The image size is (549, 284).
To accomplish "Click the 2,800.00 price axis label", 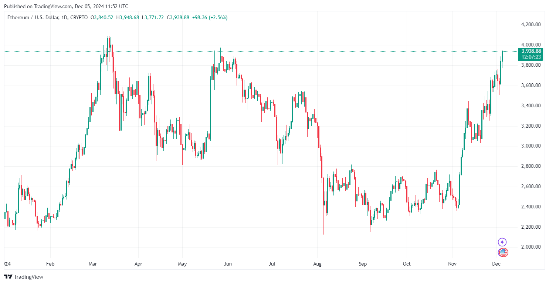I will pos(531,166).
